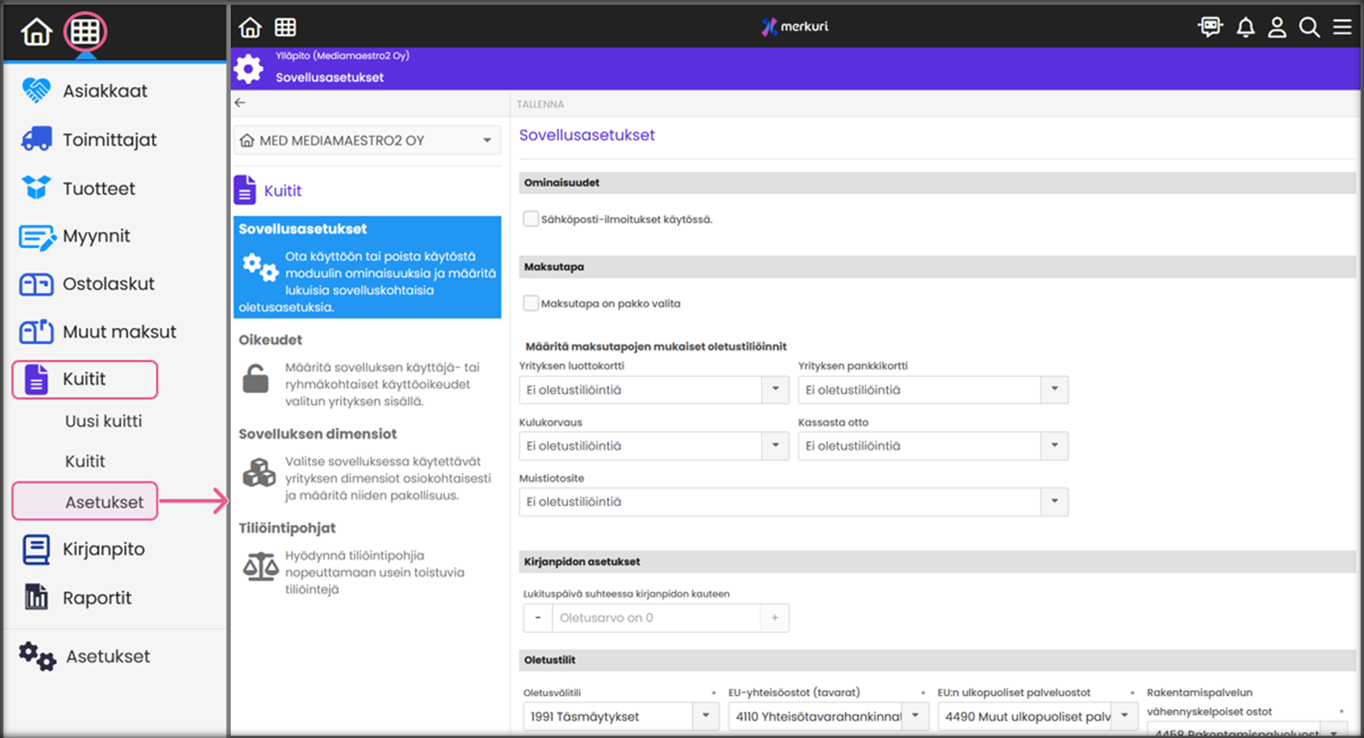Expand the Yrityksen luottokortti dropdown

point(775,390)
